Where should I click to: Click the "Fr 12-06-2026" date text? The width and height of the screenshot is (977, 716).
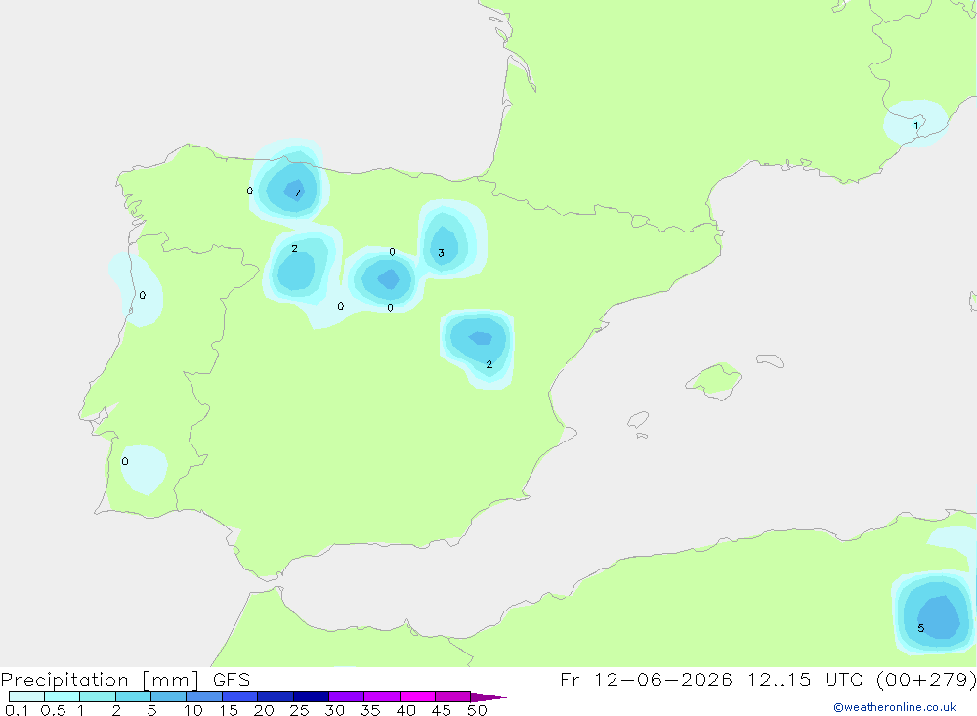pyautogui.click(x=646, y=679)
